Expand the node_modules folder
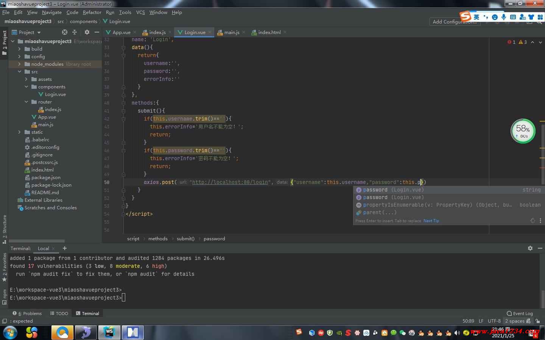Image resolution: width=545 pixels, height=340 pixels. pos(19,64)
